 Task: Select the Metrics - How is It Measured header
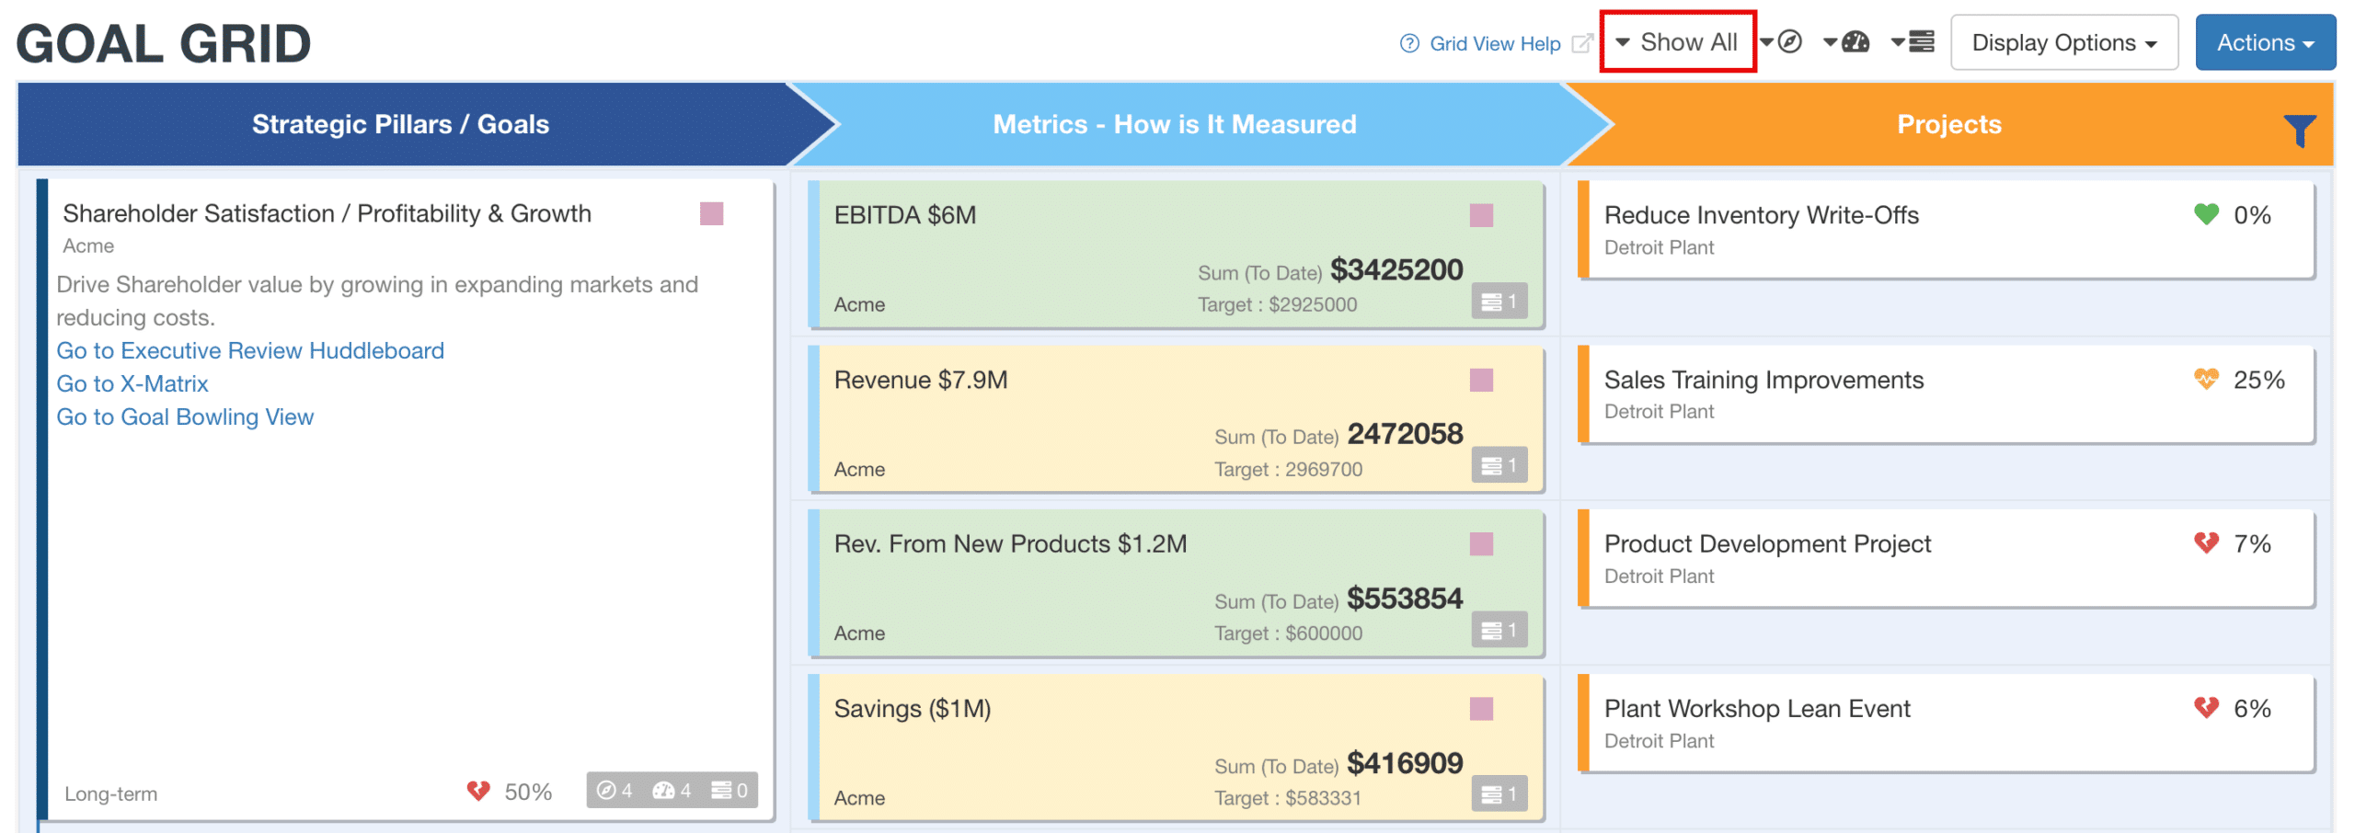(x=1174, y=124)
